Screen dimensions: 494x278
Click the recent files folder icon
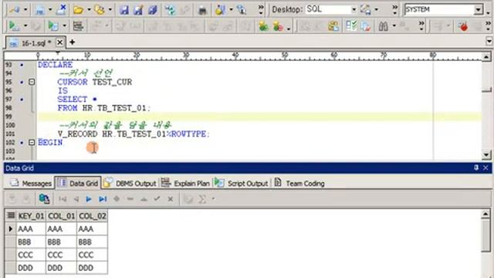pos(100,10)
